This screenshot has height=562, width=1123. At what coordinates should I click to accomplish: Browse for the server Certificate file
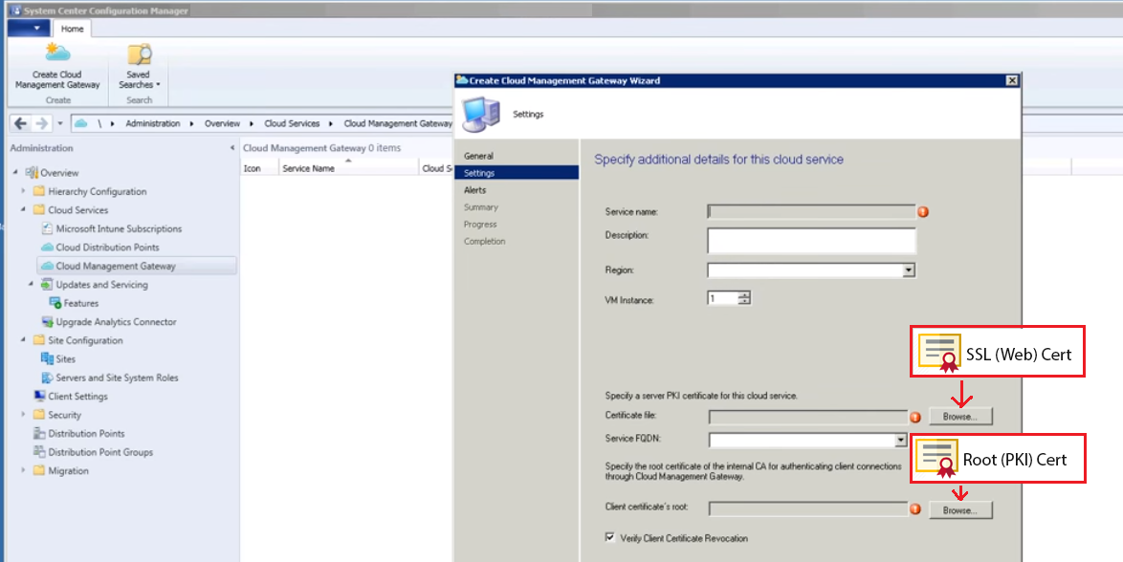click(960, 416)
